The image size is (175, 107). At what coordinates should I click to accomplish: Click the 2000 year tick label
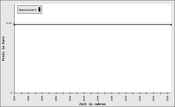pos(84,99)
